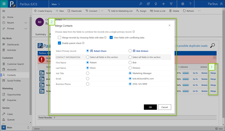This screenshot has width=225, height=131.
Task: Click the Save button in status bar
Action: [x=219, y=129]
